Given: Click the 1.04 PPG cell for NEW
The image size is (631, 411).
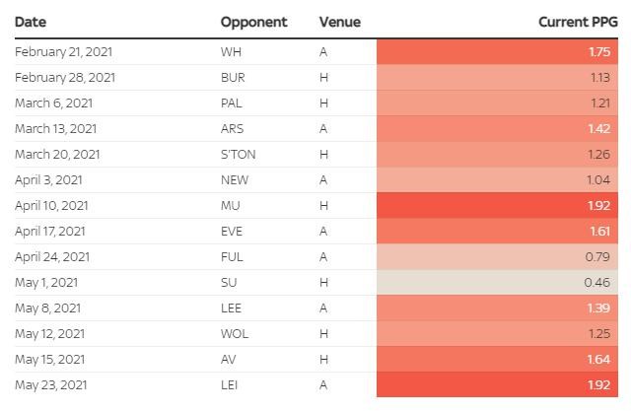Looking at the screenshot, I should [498, 180].
